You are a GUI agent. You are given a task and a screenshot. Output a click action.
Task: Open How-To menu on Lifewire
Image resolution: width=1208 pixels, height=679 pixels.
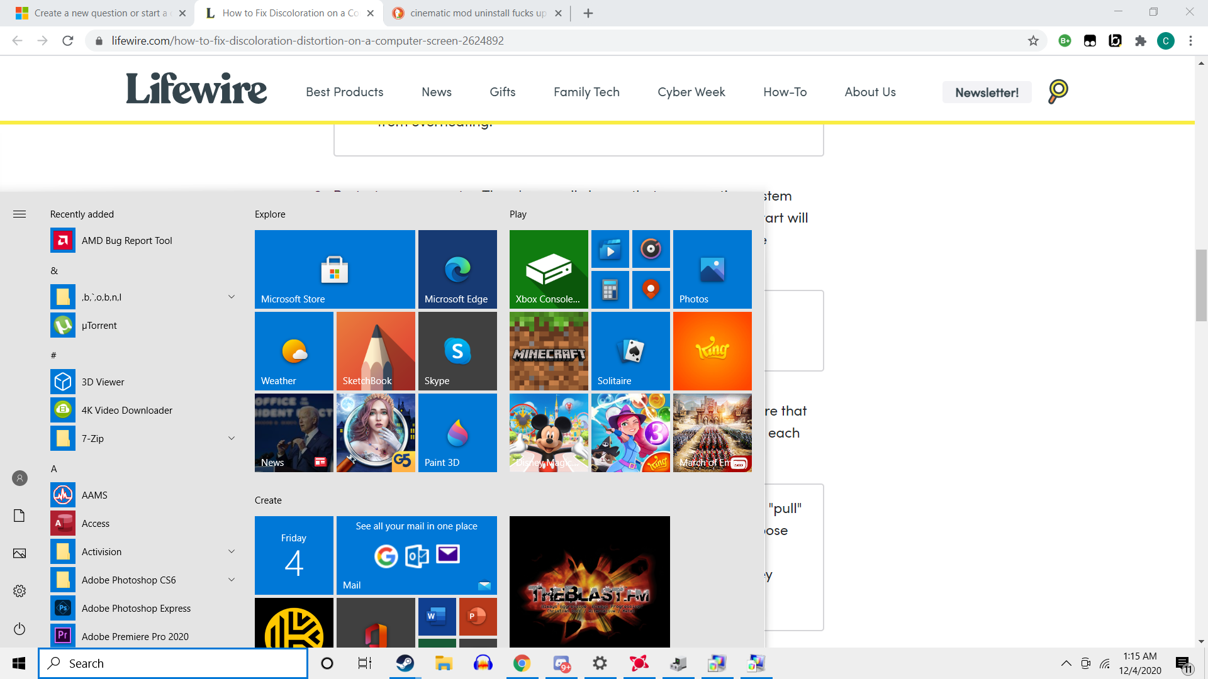click(x=785, y=92)
